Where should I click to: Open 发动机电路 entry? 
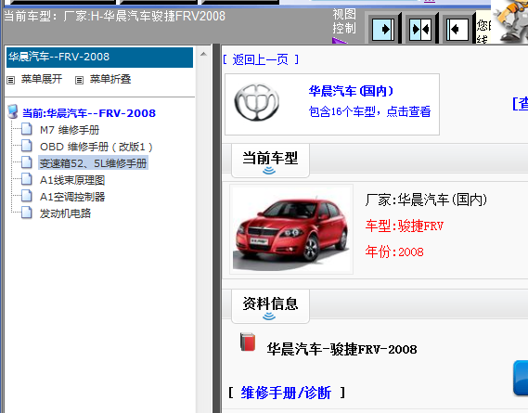point(65,213)
